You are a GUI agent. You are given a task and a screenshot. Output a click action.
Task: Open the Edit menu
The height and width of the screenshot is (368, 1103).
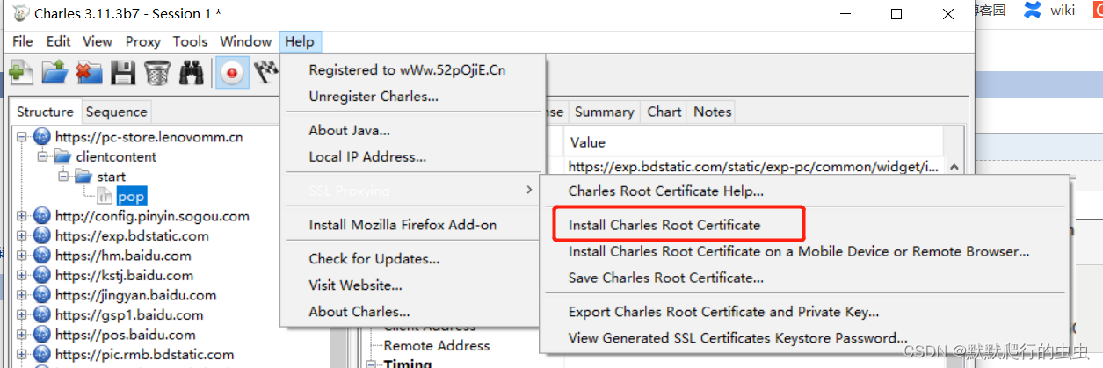tap(59, 41)
